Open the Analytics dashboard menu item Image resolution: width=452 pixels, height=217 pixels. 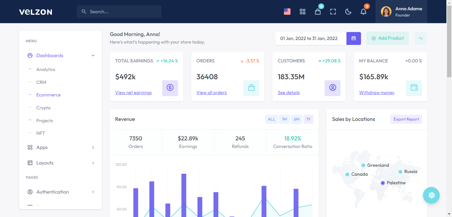click(x=46, y=69)
